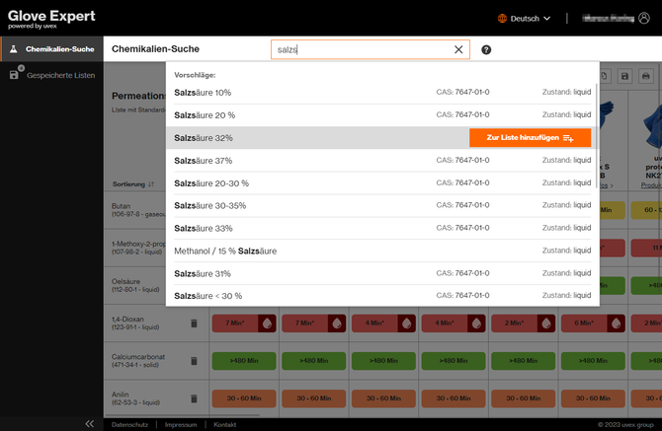Click the Oelsäure row label
Image resolution: width=662 pixels, height=431 pixels.
pos(135,285)
